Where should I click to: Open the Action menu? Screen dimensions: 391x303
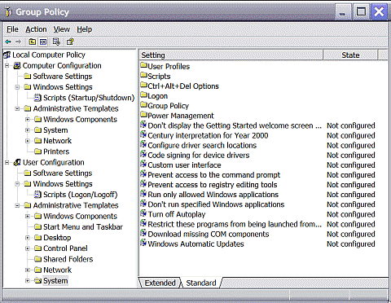36,29
